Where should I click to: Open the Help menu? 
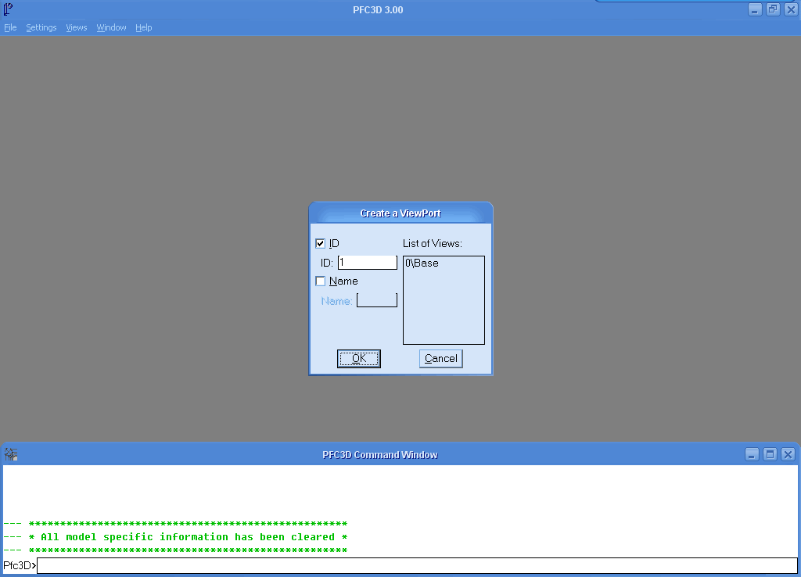144,27
